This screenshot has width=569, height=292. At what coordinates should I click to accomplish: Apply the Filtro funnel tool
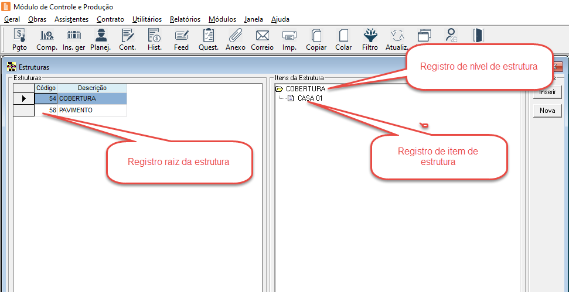370,39
